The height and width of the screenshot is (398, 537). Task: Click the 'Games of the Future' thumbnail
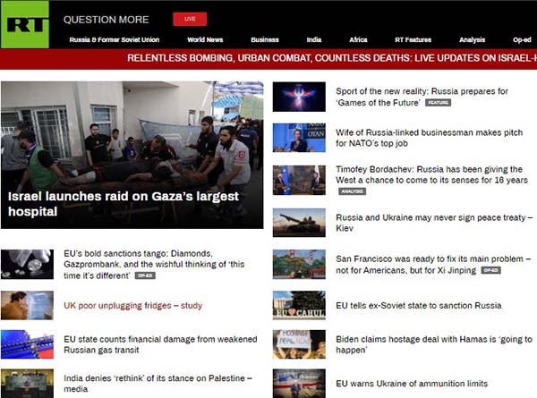(x=299, y=97)
